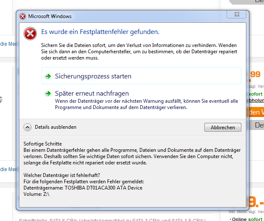Click 'Welcher Datenträger ist fehlerhaft?' text
This screenshot has width=264, height=221.
[x=62, y=175]
